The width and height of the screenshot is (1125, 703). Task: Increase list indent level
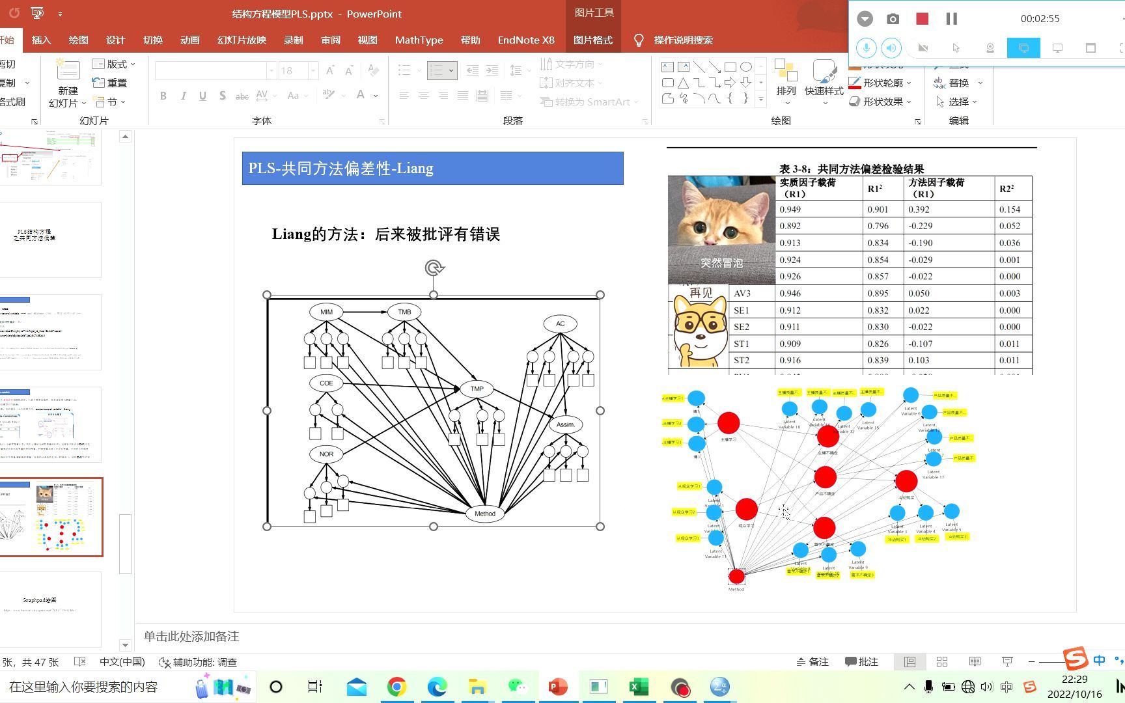click(492, 70)
